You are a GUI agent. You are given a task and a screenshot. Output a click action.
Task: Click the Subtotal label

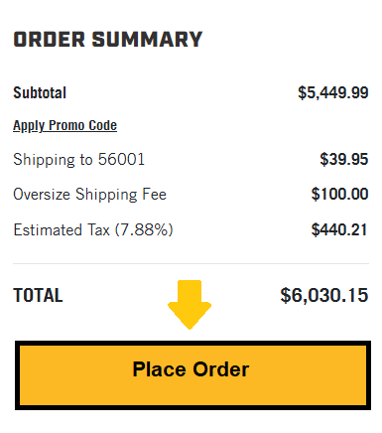coord(40,92)
